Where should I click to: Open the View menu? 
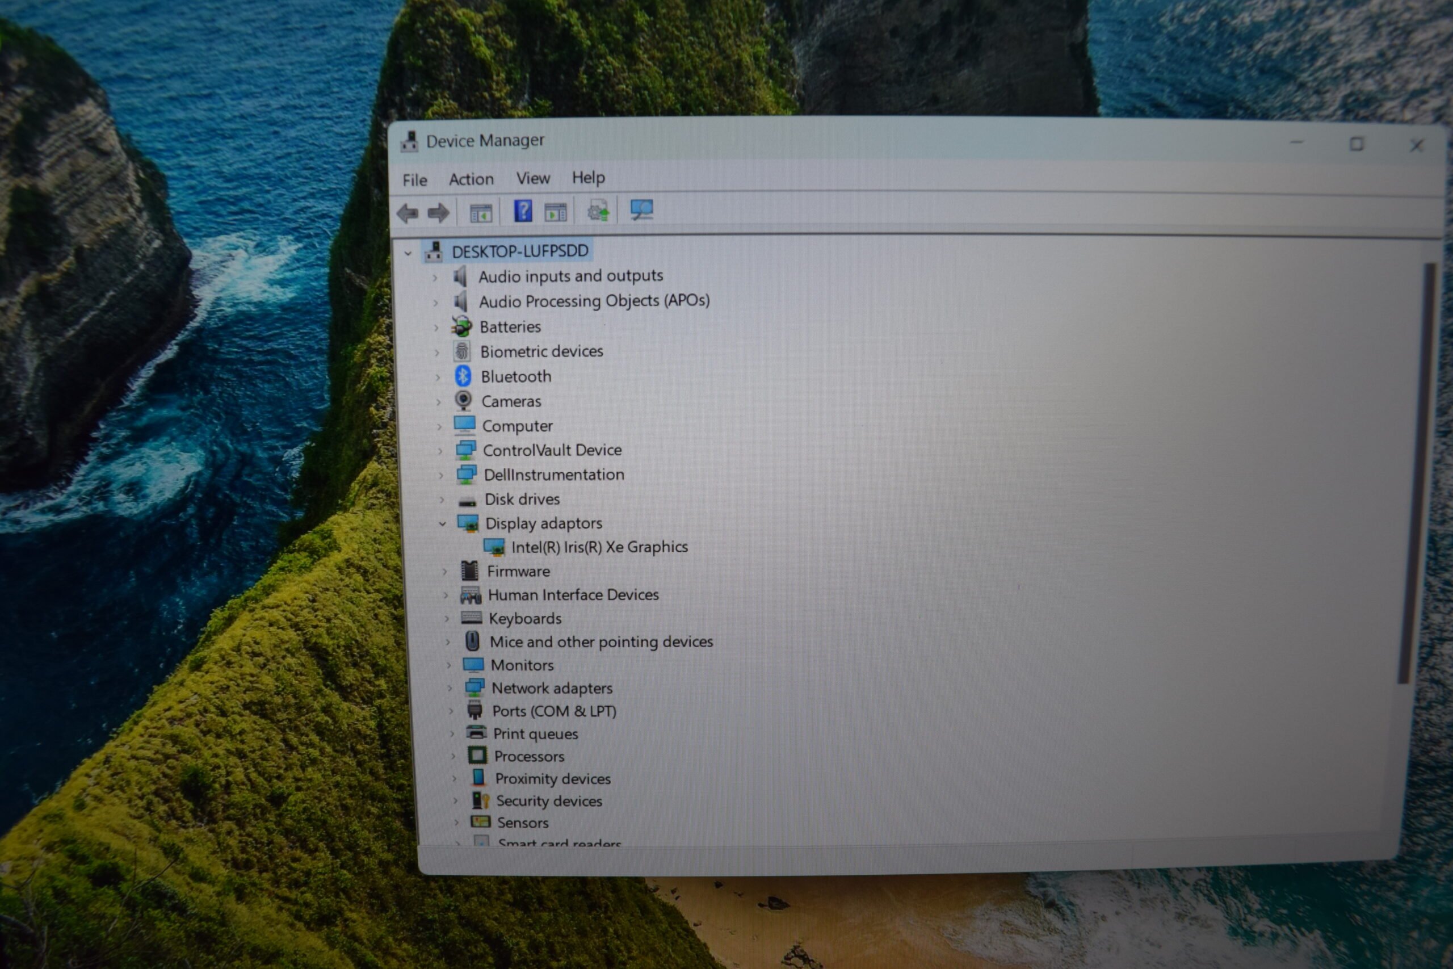click(x=533, y=179)
